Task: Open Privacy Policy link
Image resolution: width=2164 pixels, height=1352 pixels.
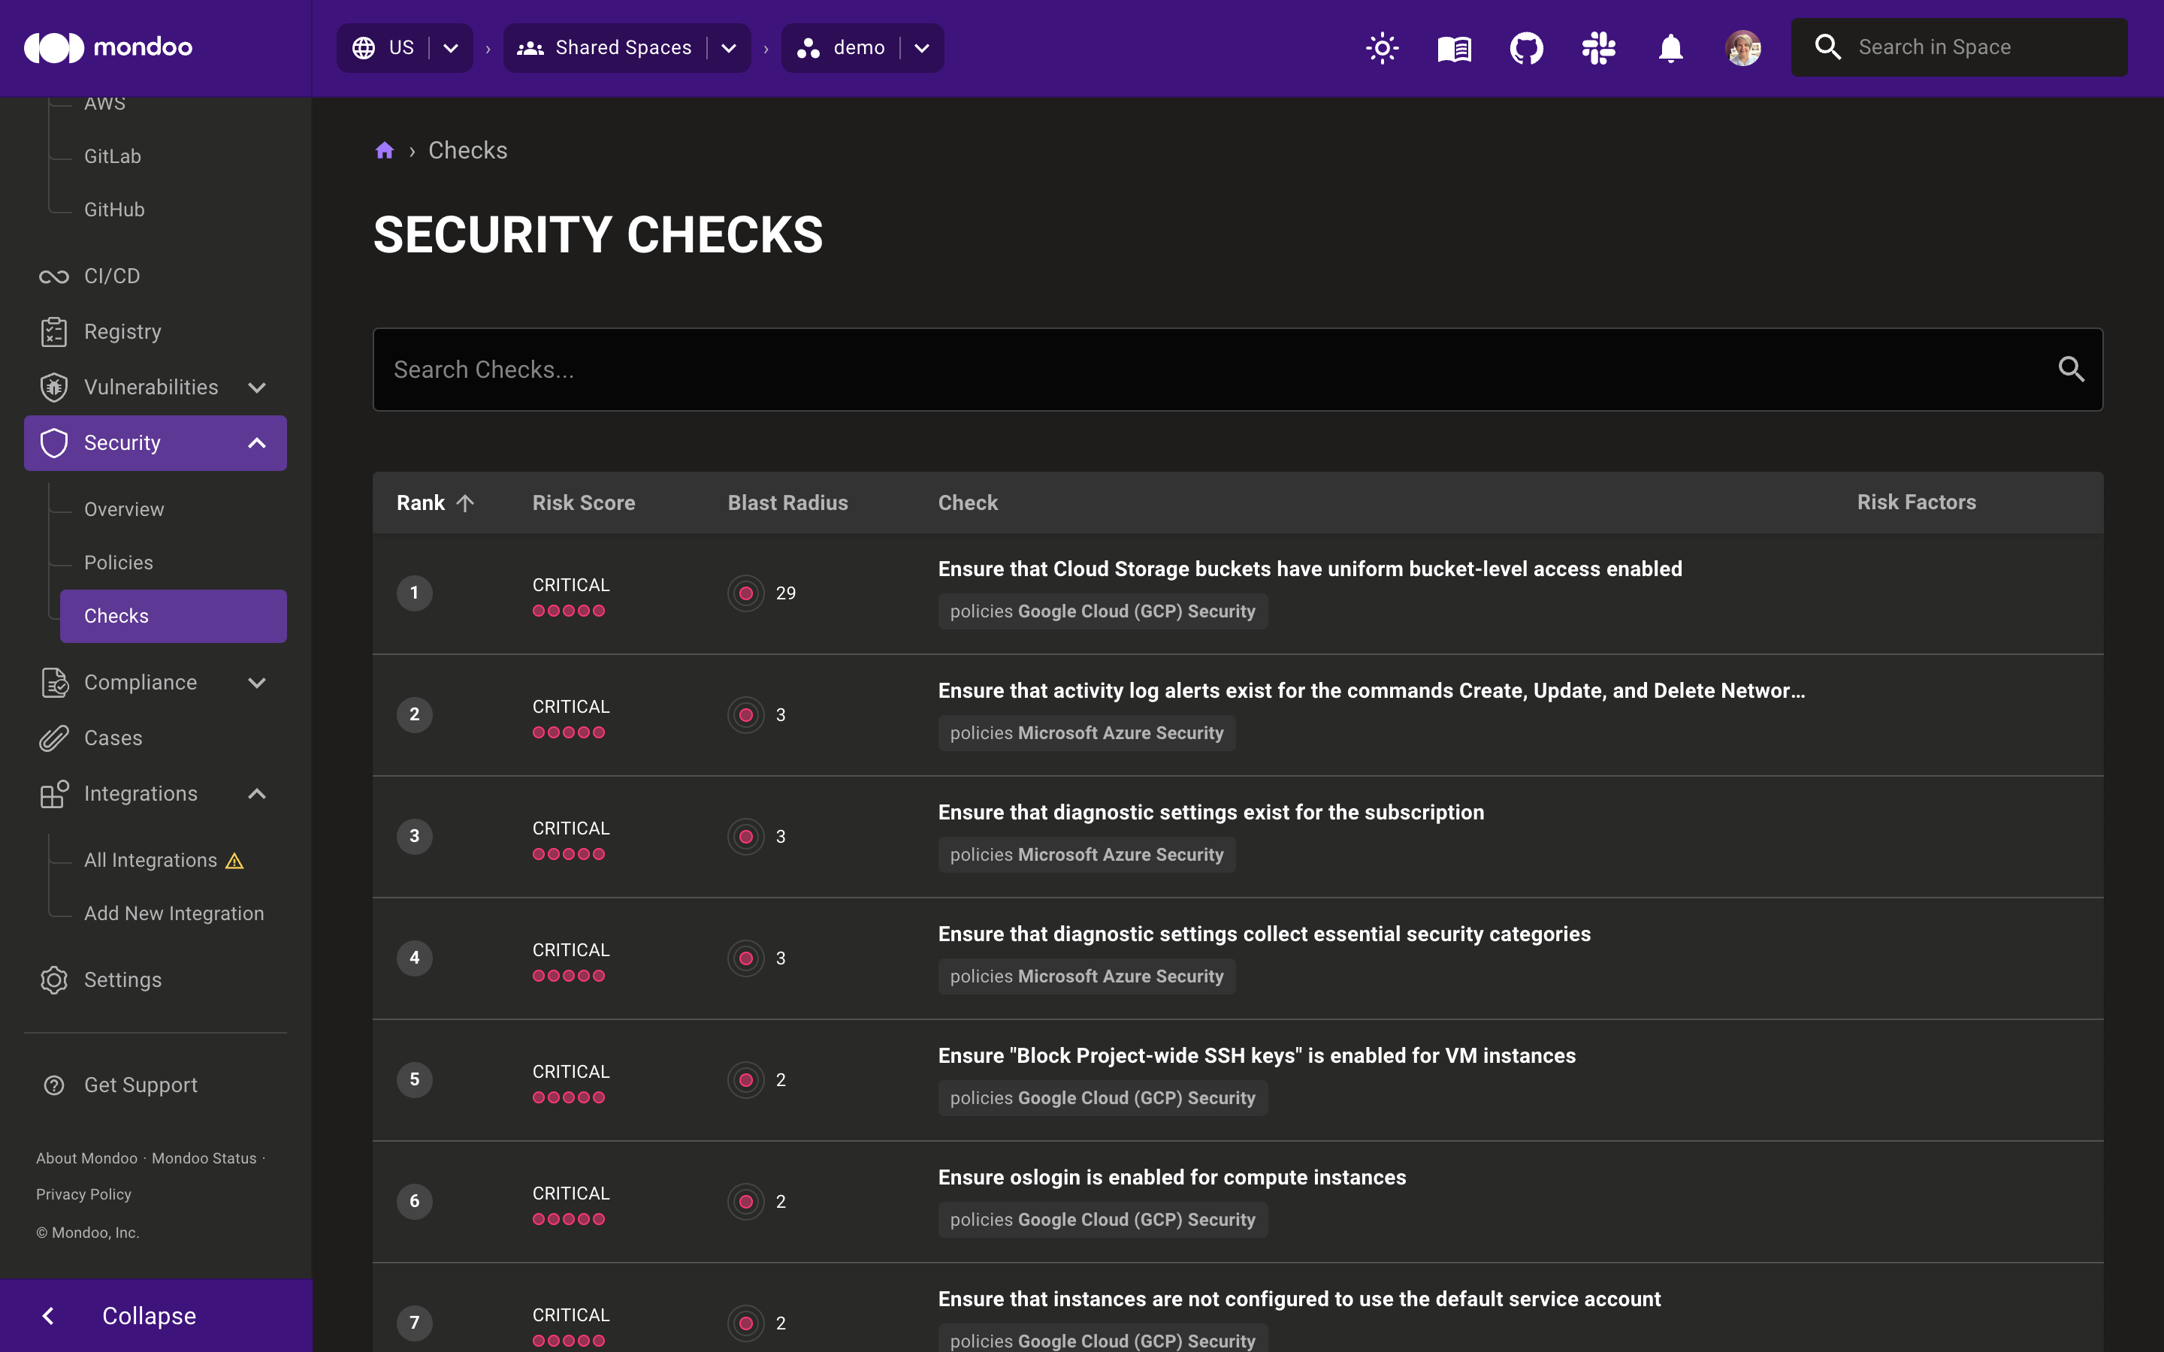Action: point(83,1194)
